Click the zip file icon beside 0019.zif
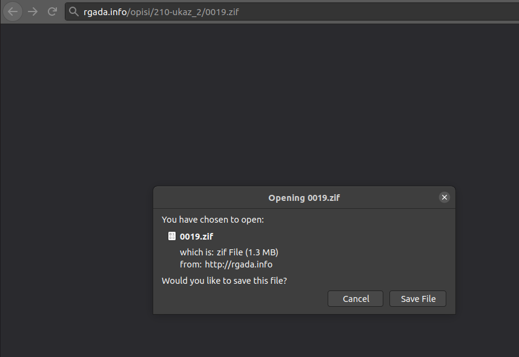The width and height of the screenshot is (519, 357). [x=172, y=236]
